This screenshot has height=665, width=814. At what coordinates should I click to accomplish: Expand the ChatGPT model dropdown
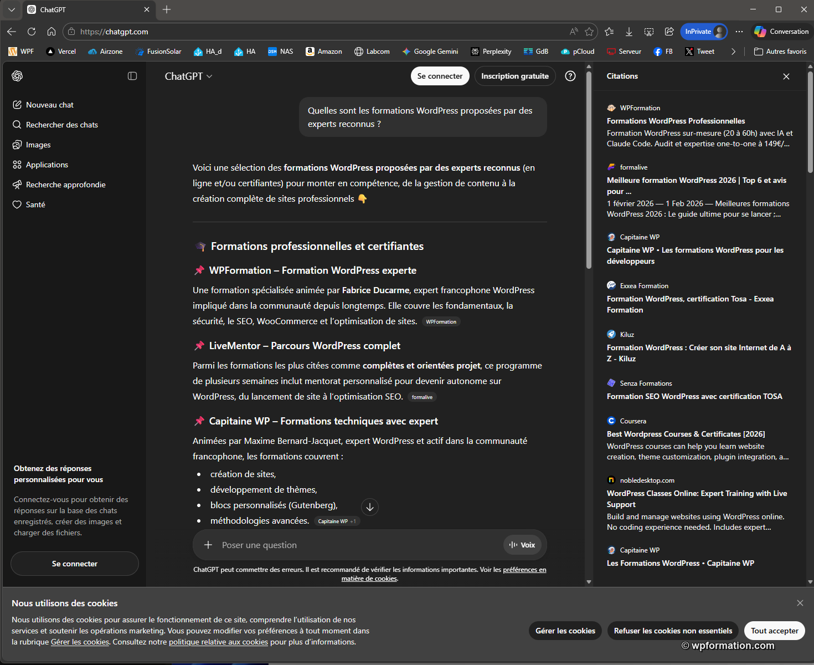pos(188,76)
